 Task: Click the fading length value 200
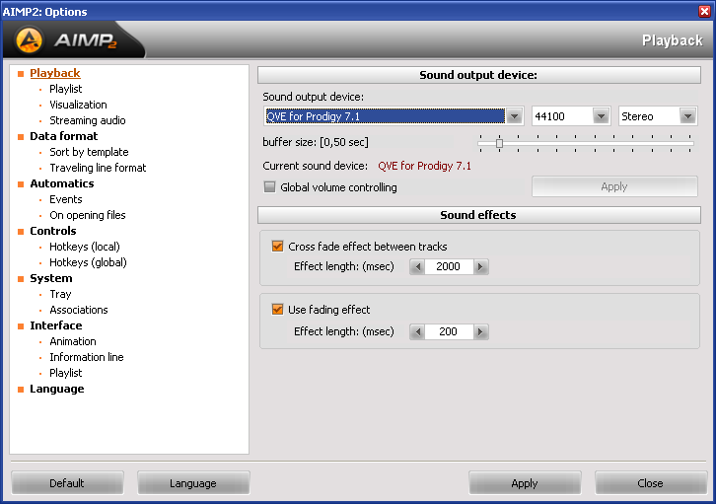pyautogui.click(x=449, y=332)
